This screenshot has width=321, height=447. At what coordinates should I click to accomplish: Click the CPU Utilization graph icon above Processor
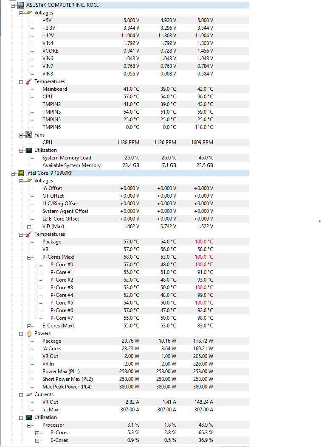[29, 418]
